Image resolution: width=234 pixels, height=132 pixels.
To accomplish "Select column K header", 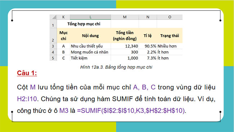I will (63, 17).
